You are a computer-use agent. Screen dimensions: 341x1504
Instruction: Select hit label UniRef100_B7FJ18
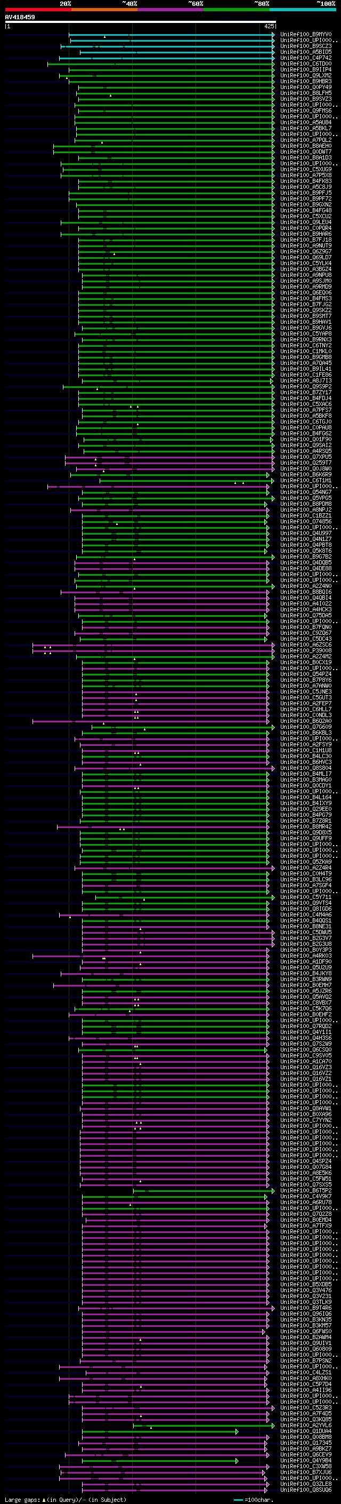[x=306, y=240]
